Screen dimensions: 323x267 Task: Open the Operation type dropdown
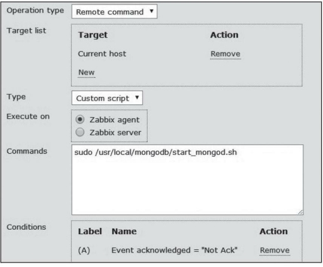tap(115, 11)
